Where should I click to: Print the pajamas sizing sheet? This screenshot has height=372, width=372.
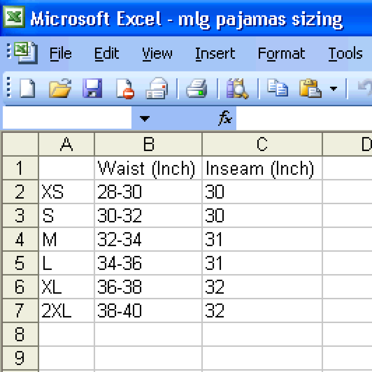pos(196,88)
